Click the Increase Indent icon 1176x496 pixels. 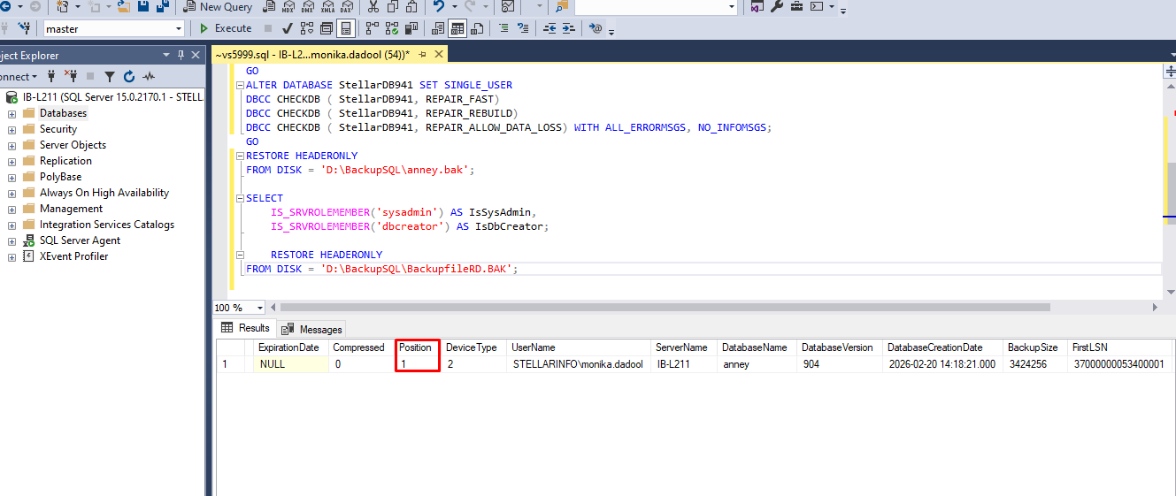pos(569,28)
